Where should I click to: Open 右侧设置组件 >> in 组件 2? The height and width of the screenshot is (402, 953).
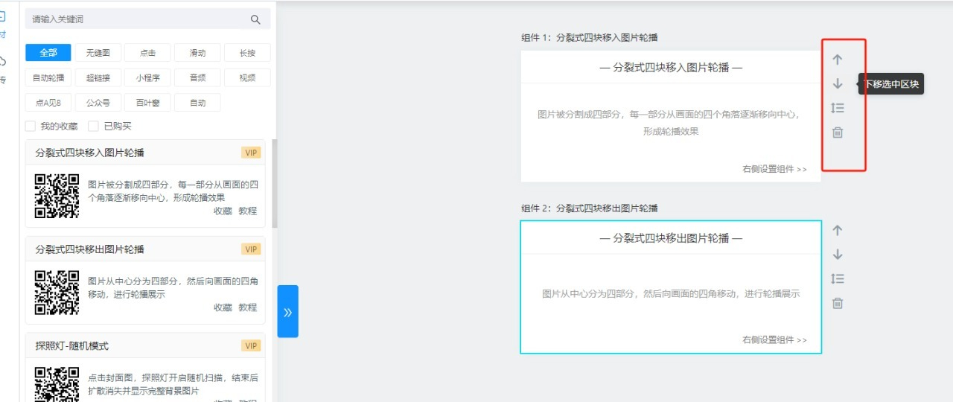[774, 339]
